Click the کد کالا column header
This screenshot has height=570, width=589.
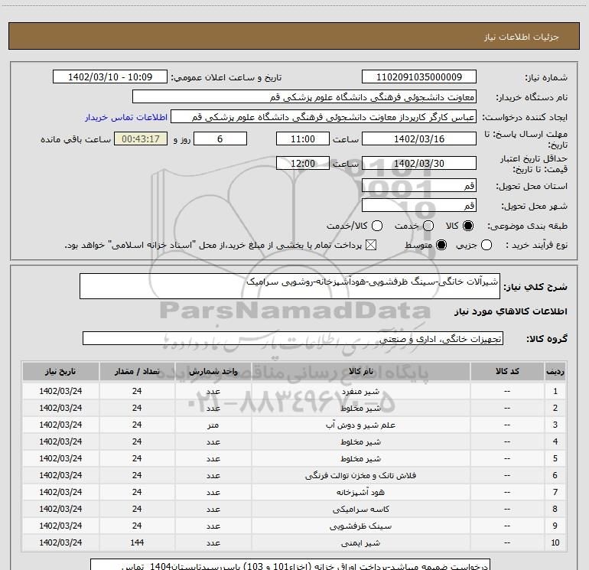(507, 372)
